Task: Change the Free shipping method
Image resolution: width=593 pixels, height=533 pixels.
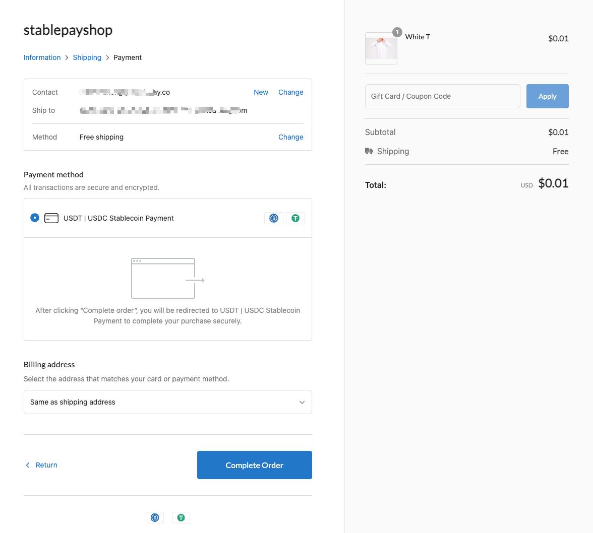Action: click(x=290, y=137)
